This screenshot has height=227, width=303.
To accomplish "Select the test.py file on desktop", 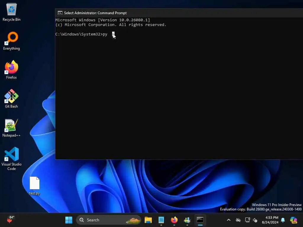I will click(x=34, y=186).
